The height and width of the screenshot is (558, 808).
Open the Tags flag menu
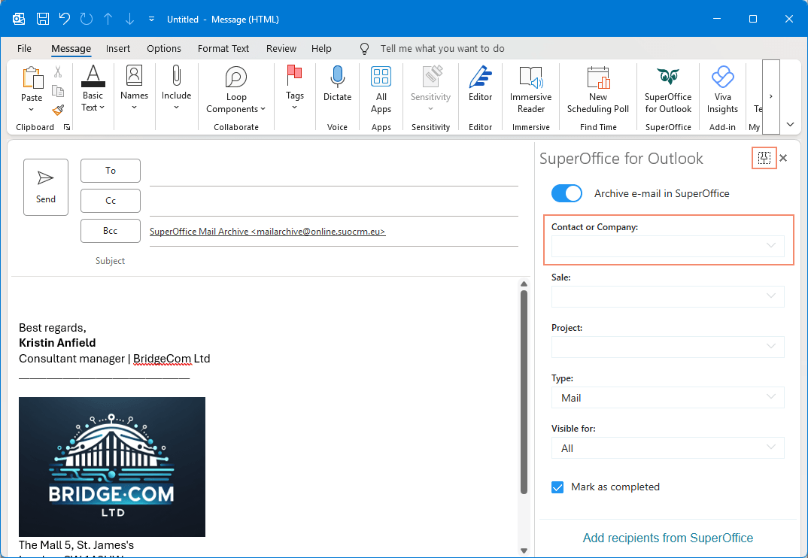coord(295,89)
